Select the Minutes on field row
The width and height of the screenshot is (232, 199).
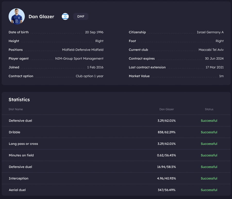coord(116,155)
